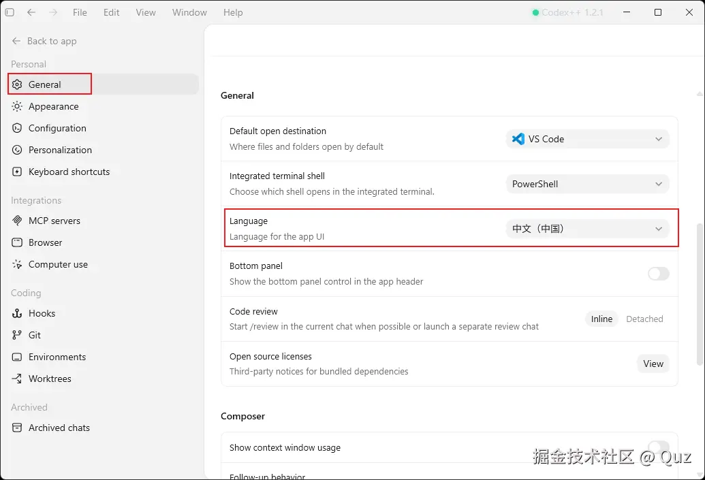Image resolution: width=705 pixels, height=480 pixels.
Task: Select Inline code review mode
Action: (601, 319)
